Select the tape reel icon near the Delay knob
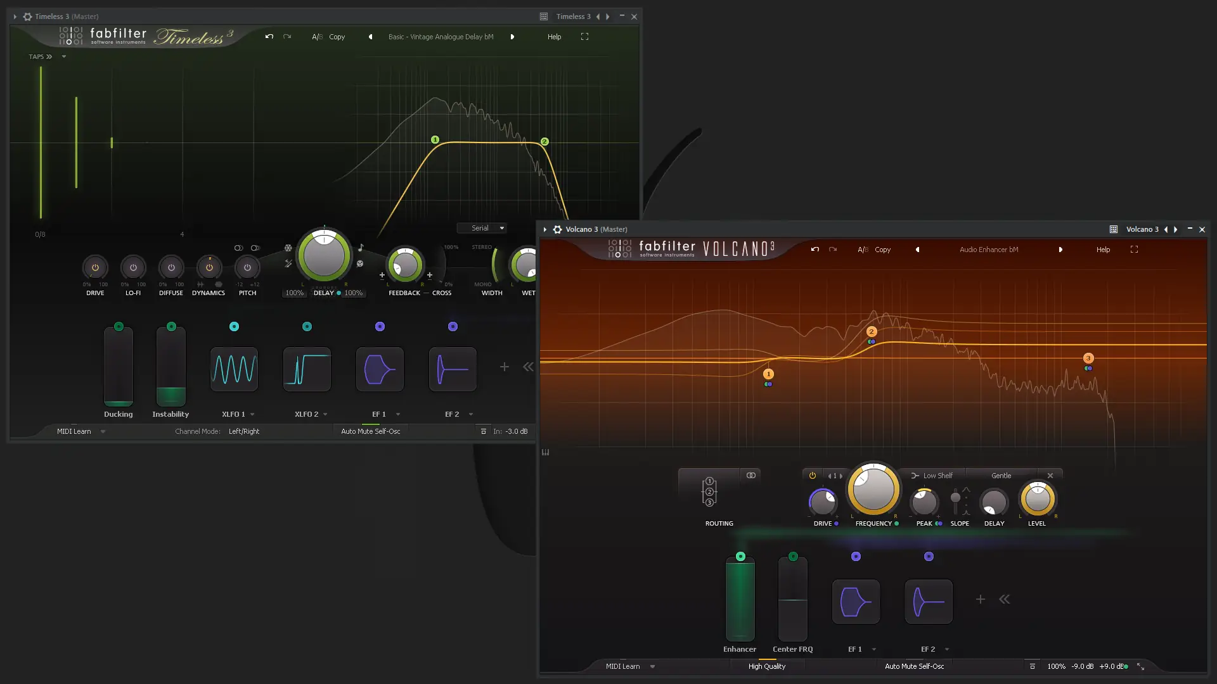The height and width of the screenshot is (684, 1217). (x=359, y=263)
